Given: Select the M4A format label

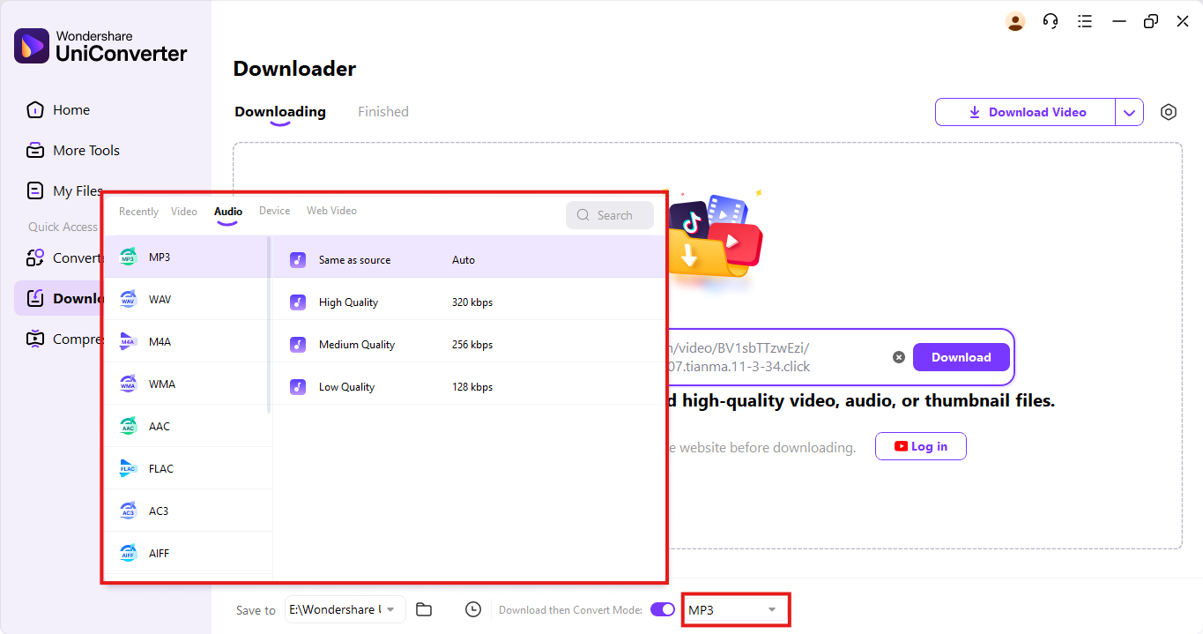Looking at the screenshot, I should (160, 342).
